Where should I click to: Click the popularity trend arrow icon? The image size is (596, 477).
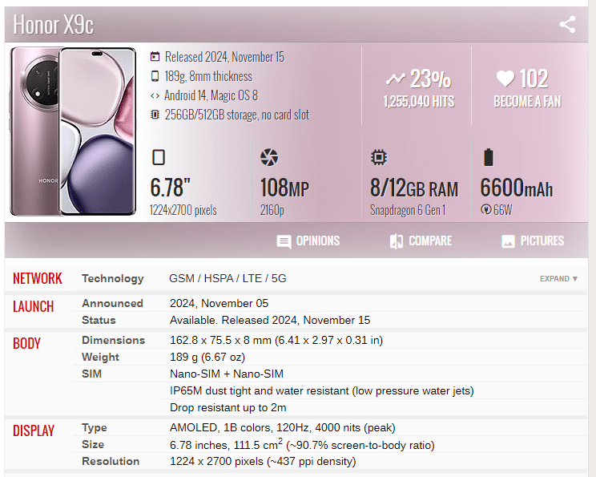coord(396,79)
